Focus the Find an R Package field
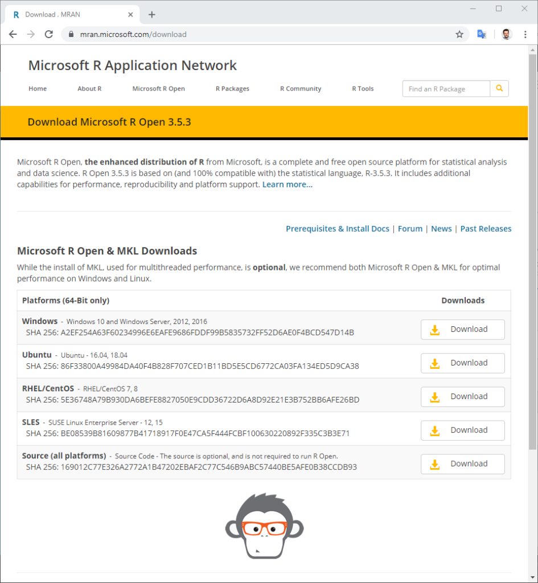Screen dimensions: 538x583 click(x=446, y=88)
